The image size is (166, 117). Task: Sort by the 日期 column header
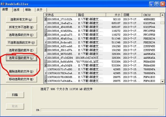(132, 15)
